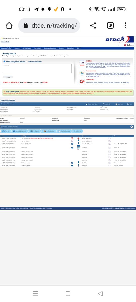Screen dimensions: 136x302
Task: Click the Booked At Facility row box icon
Action: coord(72,144)
